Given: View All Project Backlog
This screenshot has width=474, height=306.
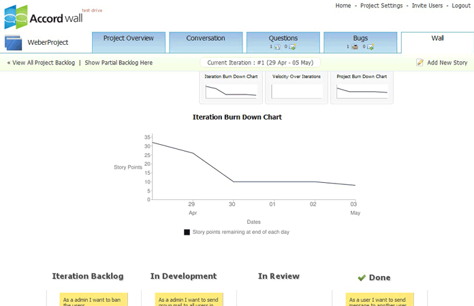Looking at the screenshot, I should [41, 63].
